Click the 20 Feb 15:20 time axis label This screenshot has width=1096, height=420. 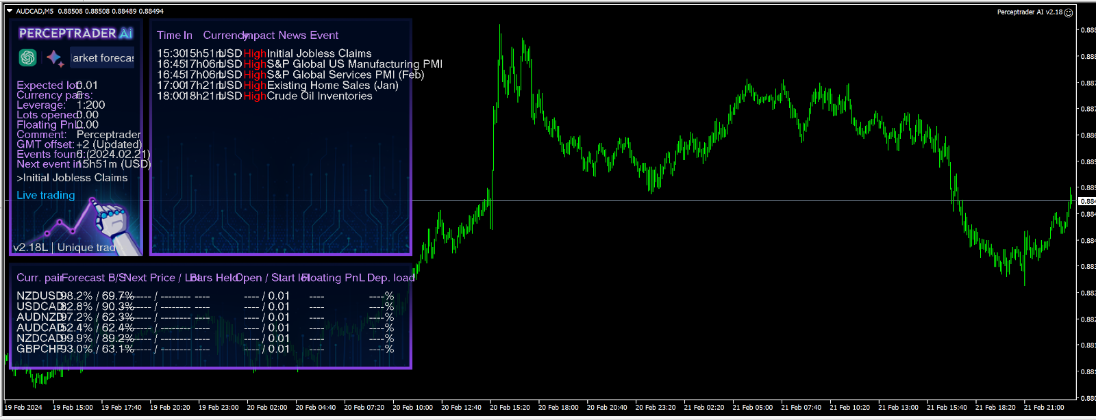point(510,408)
